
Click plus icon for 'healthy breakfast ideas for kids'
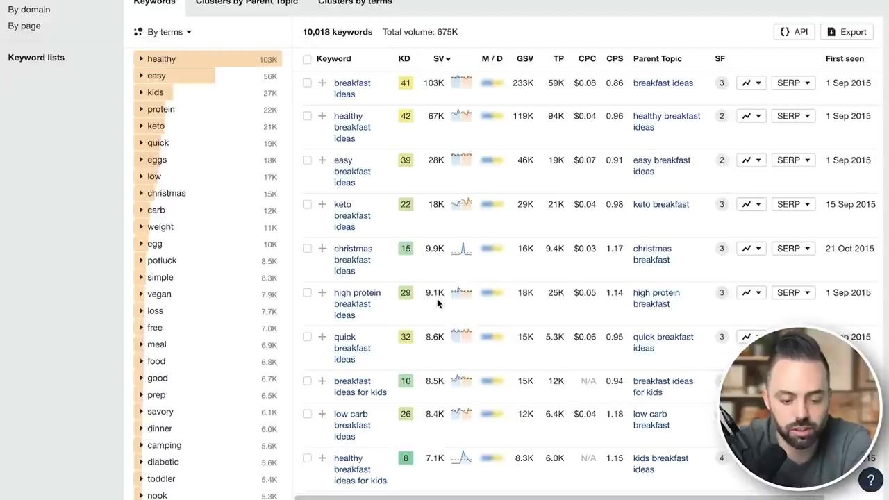[322, 458]
